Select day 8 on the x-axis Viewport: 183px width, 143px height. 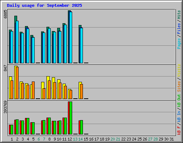click(49, 139)
